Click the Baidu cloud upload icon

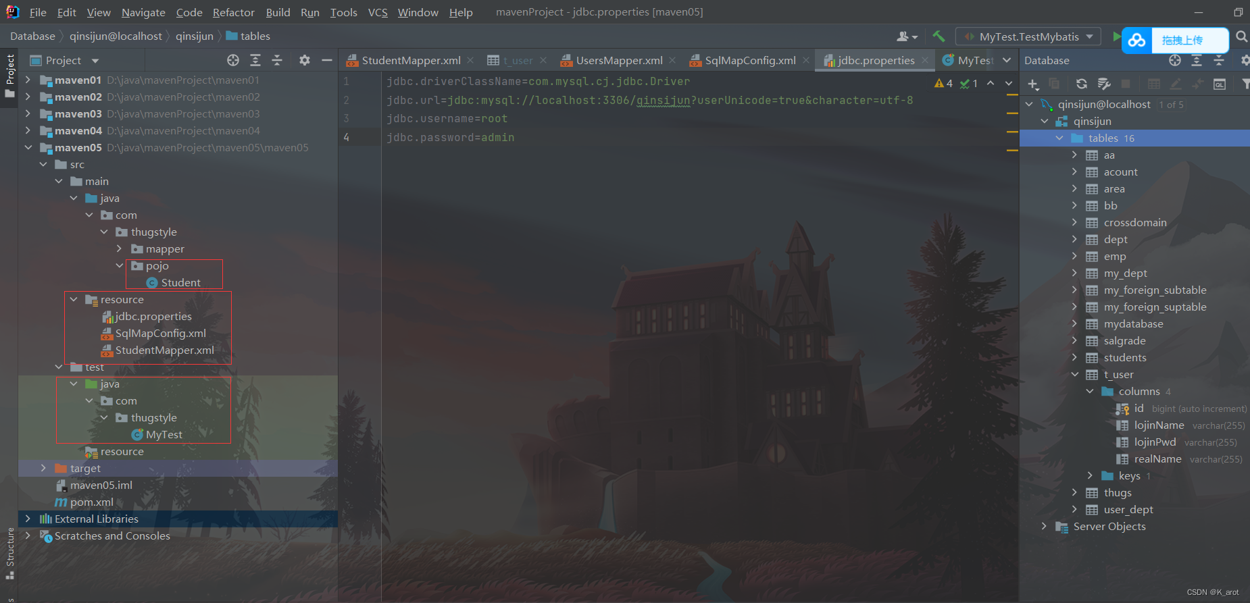[1137, 41]
